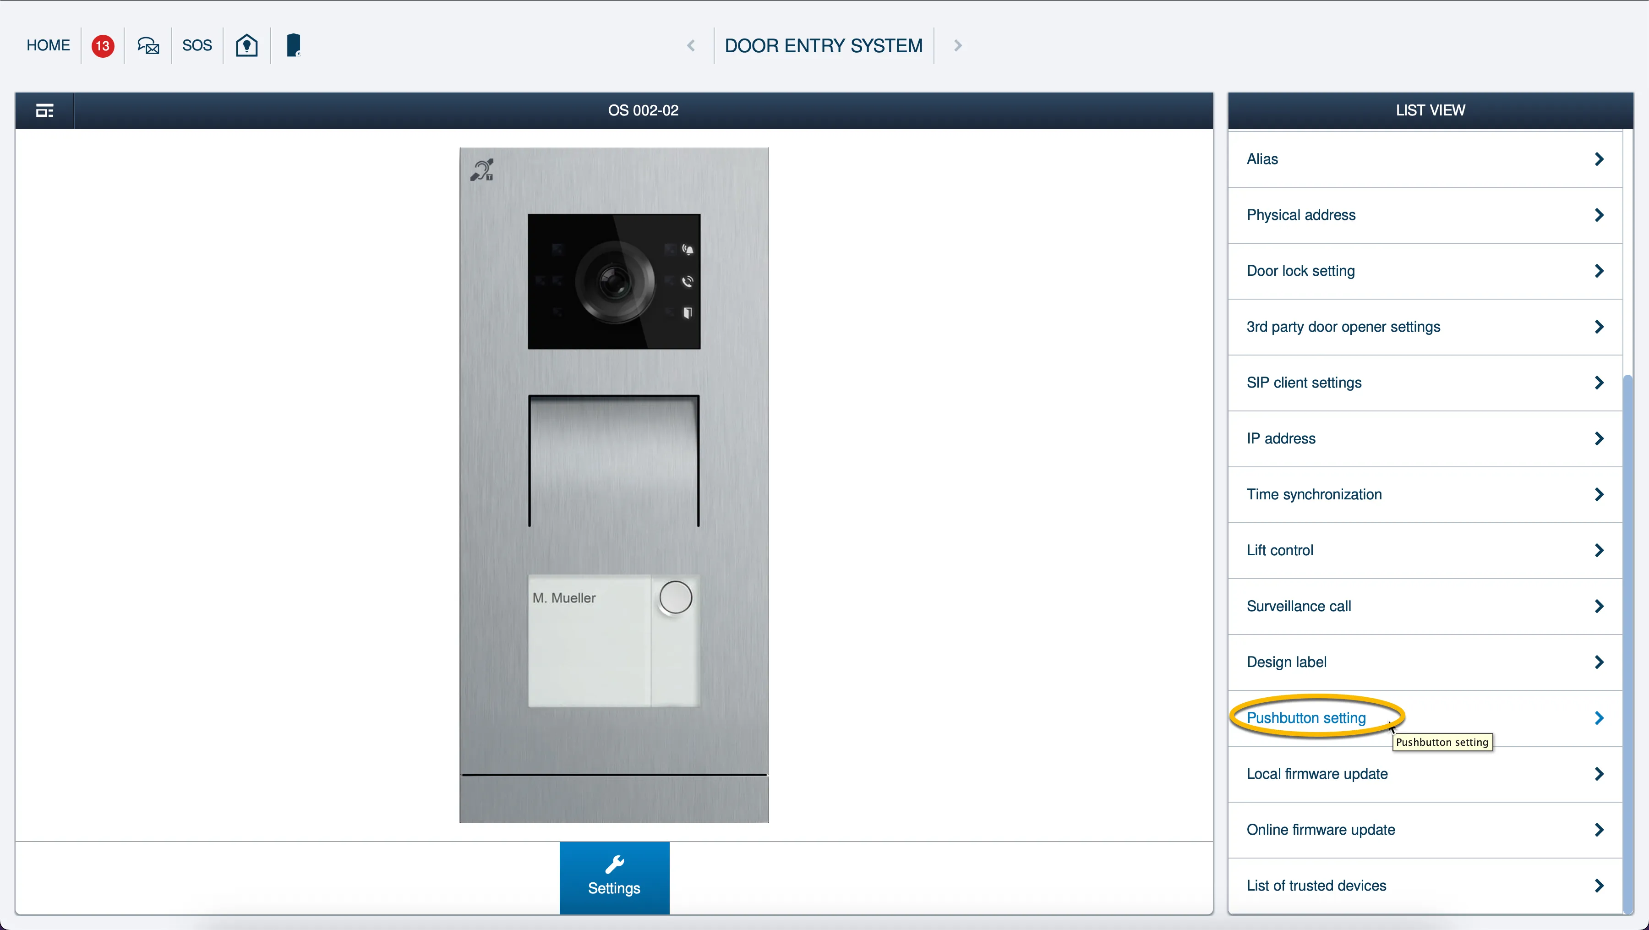Viewport: 1649px width, 930px height.
Task: Open IP address setting
Action: (1425, 438)
